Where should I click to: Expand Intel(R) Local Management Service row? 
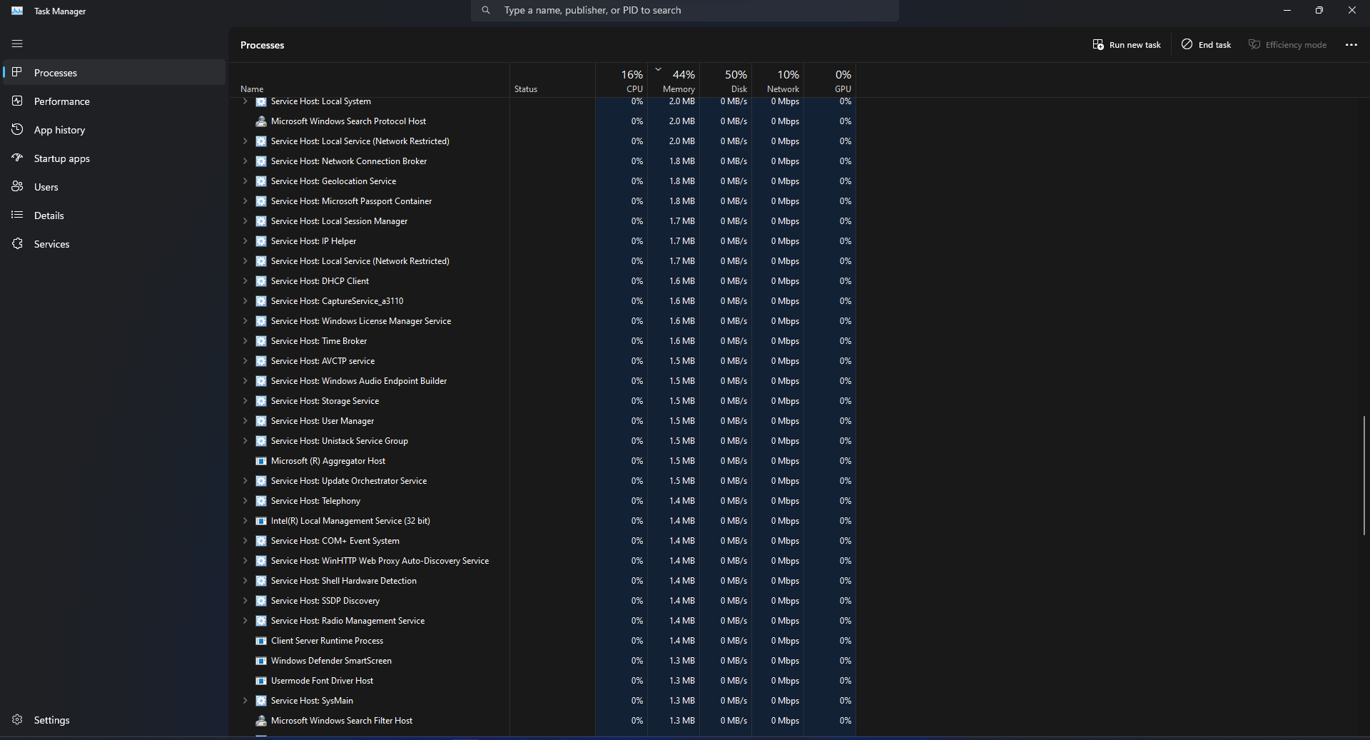(x=245, y=521)
